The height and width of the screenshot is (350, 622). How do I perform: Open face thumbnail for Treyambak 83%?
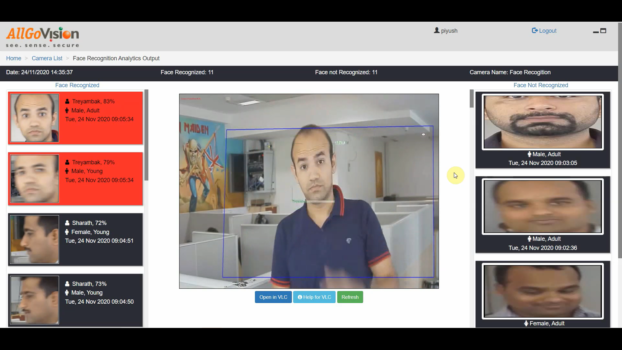pyautogui.click(x=35, y=118)
